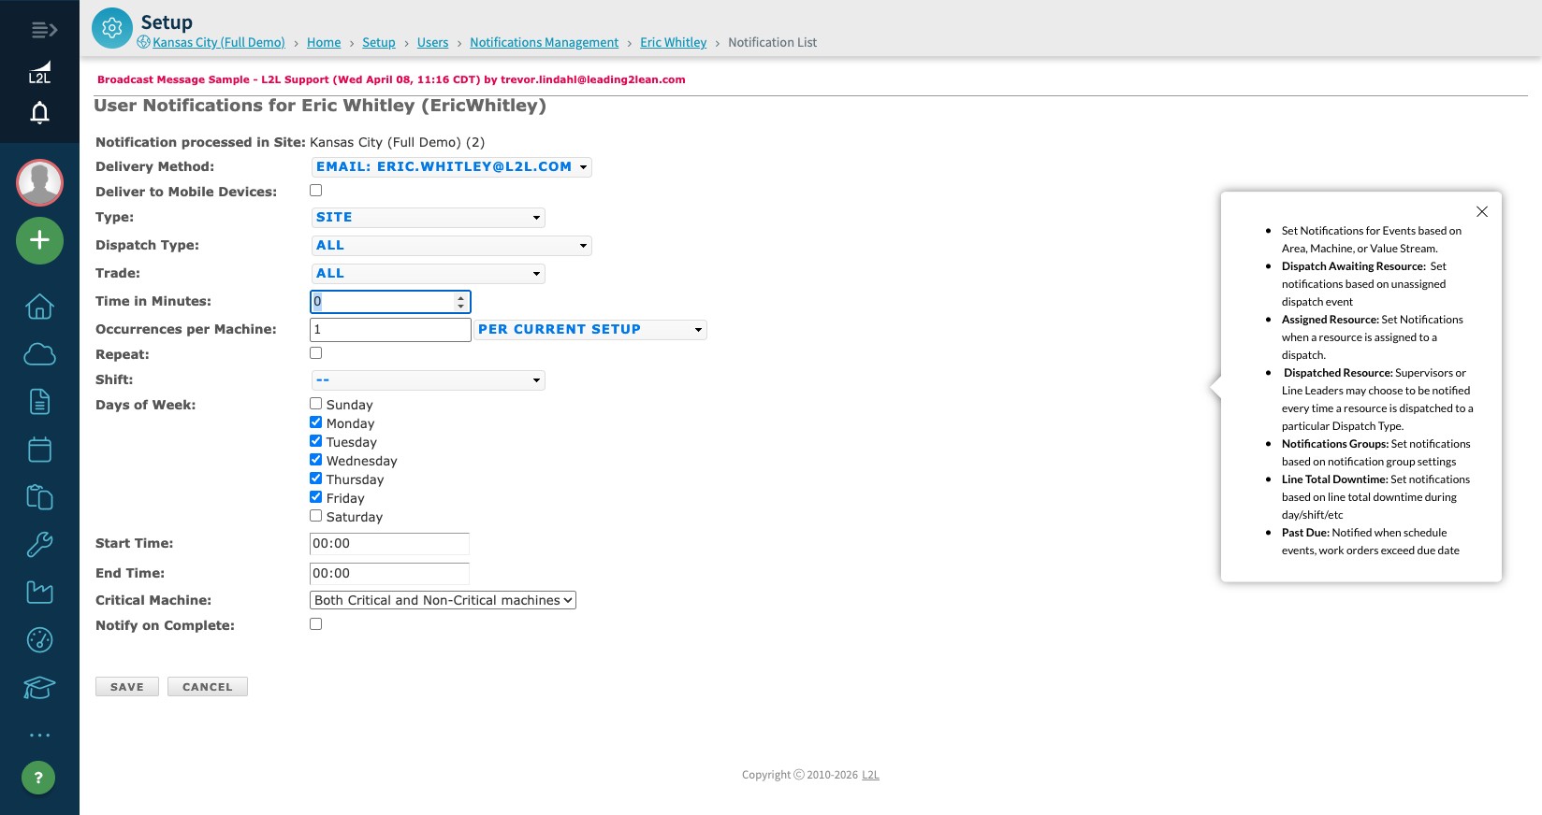
Task: Go to Home breadcrumb link
Action: tap(324, 42)
